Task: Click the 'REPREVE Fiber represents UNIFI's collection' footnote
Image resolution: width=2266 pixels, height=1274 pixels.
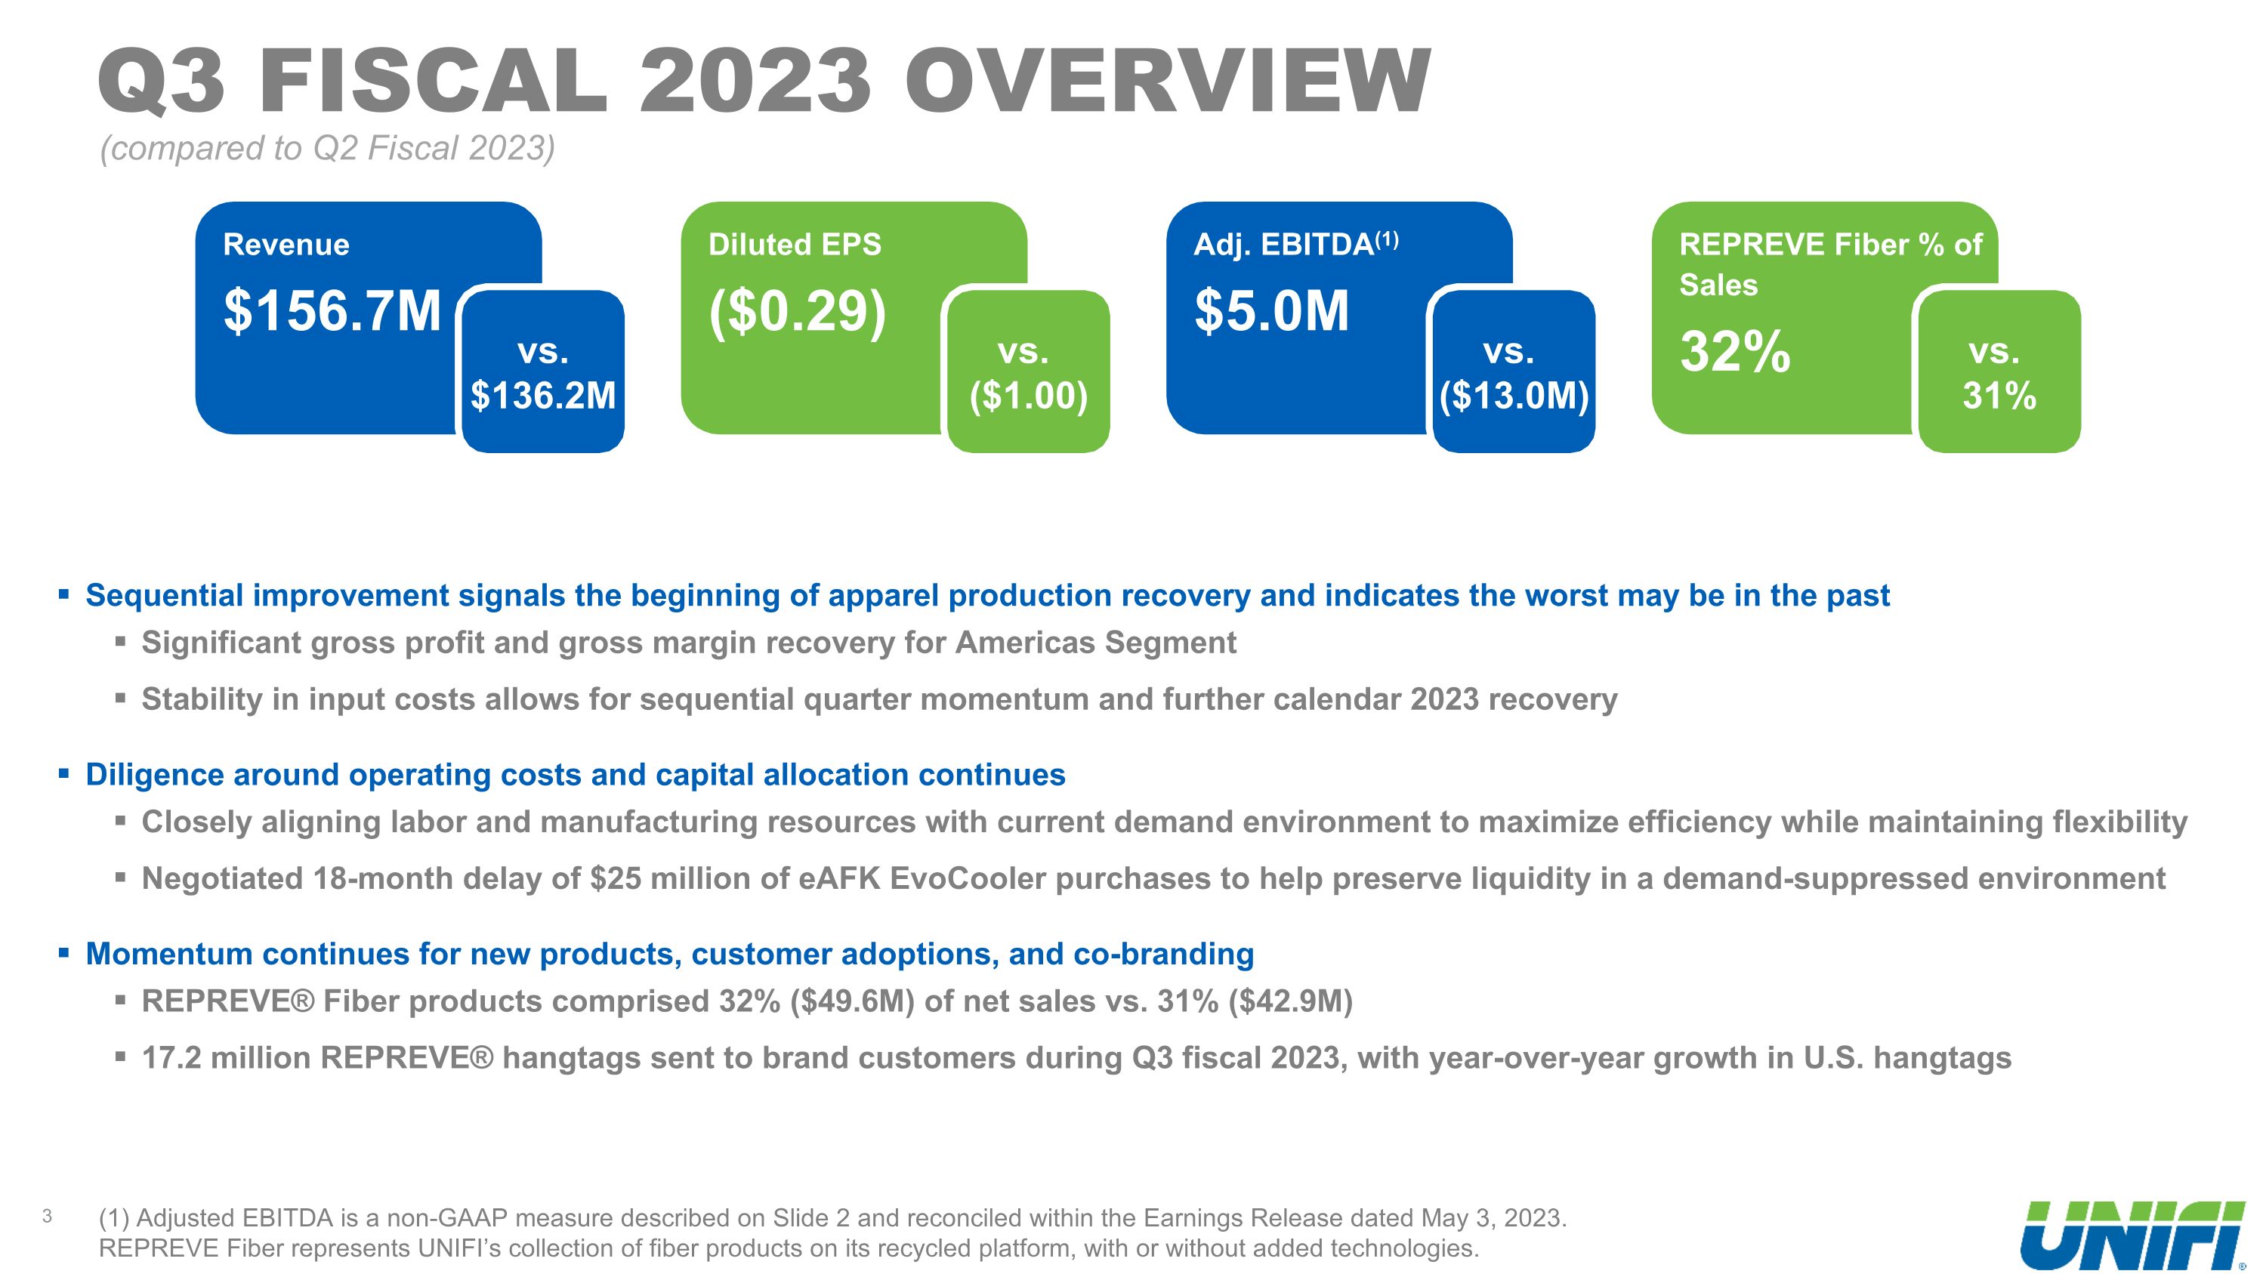Action: pyautogui.click(x=788, y=1248)
